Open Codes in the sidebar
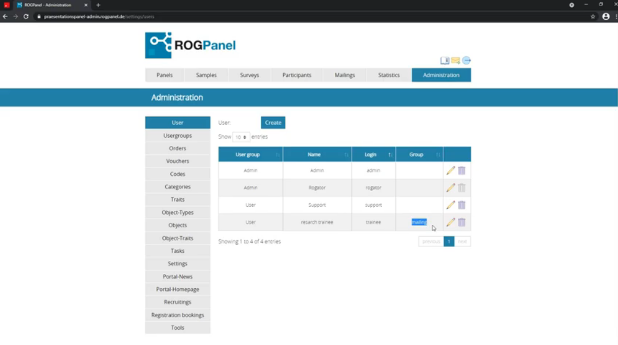The width and height of the screenshot is (618, 345). (x=178, y=174)
